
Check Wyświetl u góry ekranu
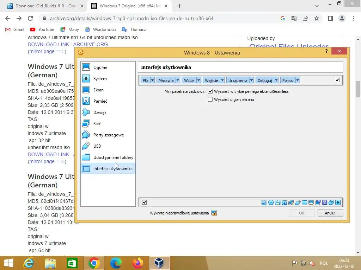coord(210,99)
